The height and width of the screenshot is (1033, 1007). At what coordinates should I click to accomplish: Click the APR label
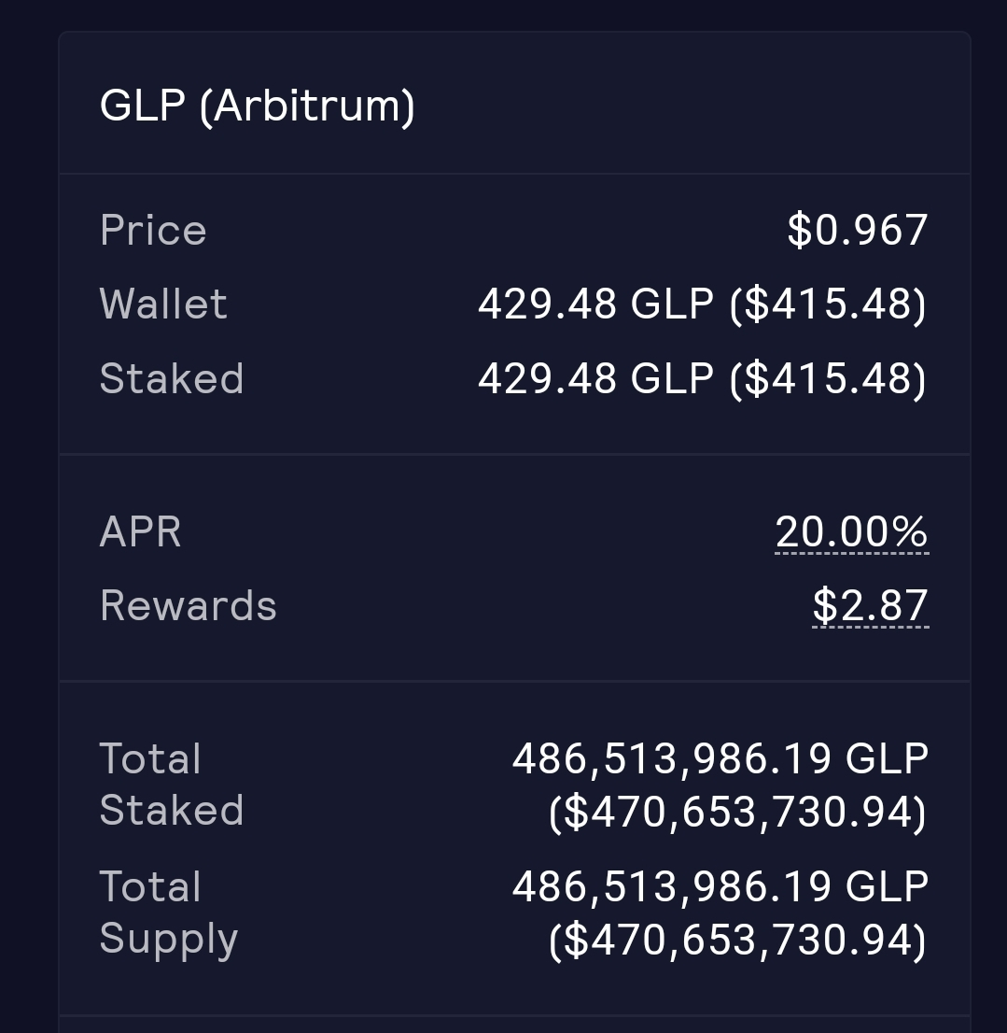point(140,531)
